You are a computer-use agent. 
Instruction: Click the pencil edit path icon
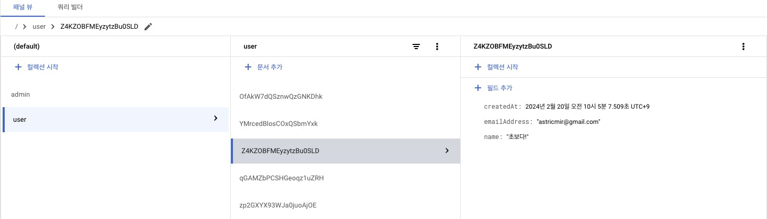pos(148,27)
